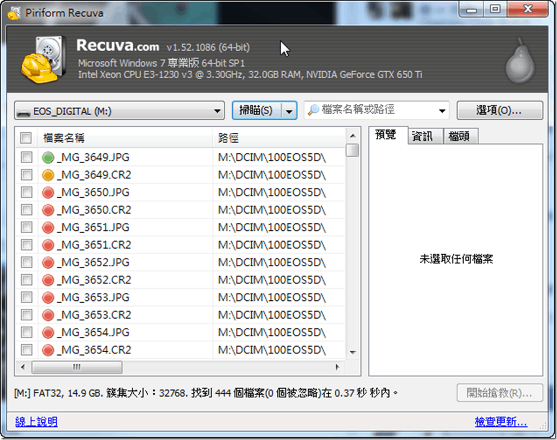Click green status dot of _MG_3649.JPG

tap(48, 157)
